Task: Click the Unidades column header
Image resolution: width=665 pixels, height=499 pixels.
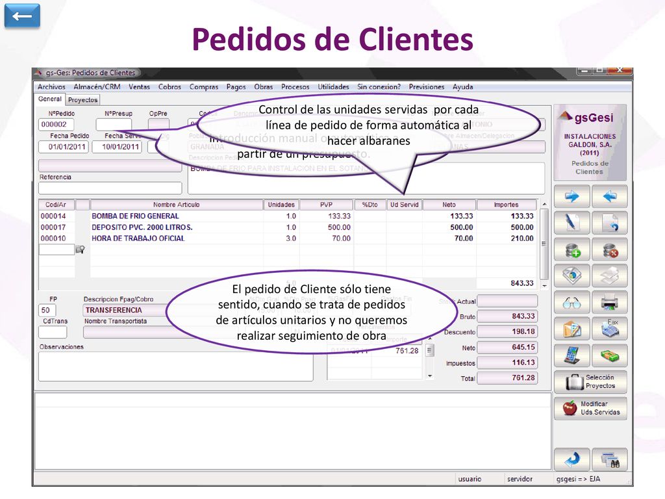Action: click(x=281, y=205)
